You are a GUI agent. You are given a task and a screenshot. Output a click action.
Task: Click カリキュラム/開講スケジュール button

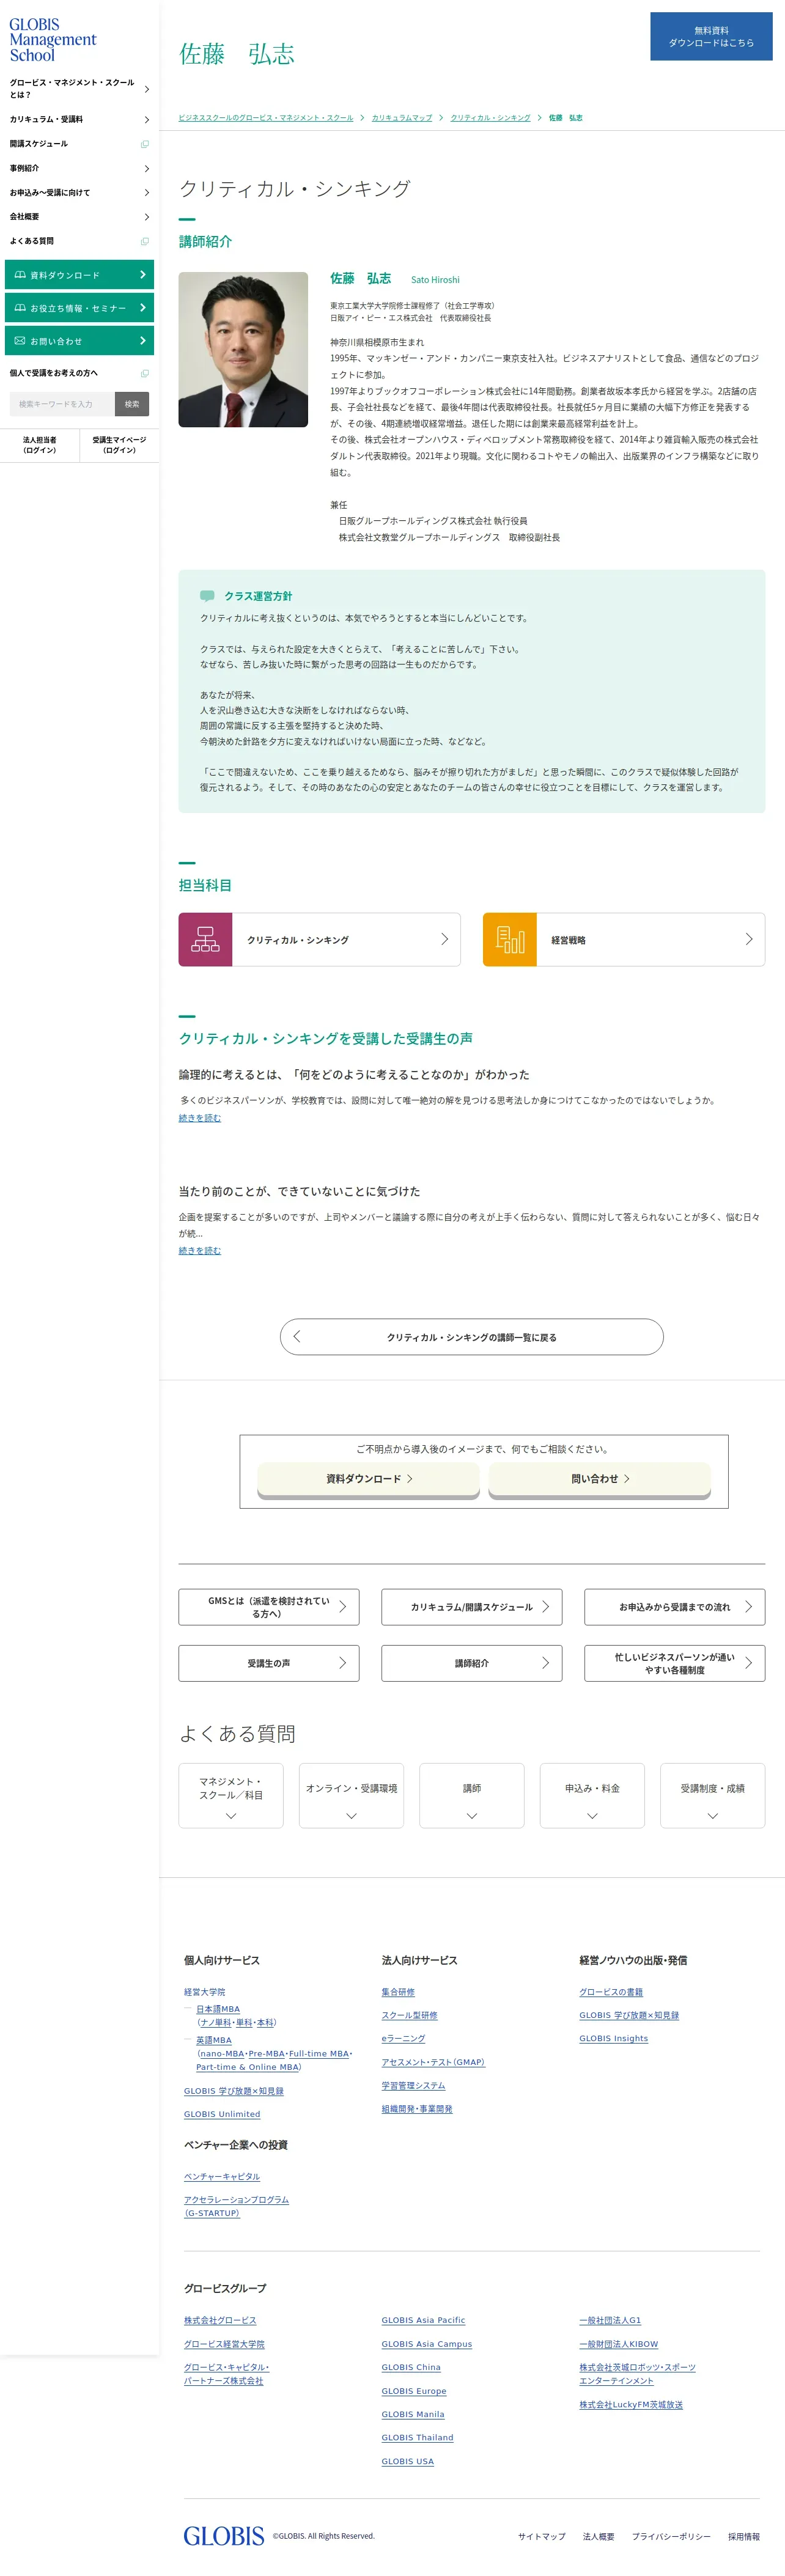tap(472, 1607)
